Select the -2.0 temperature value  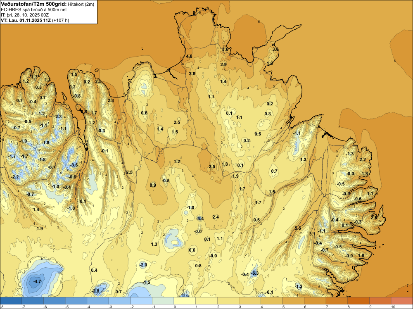click(143, 265)
